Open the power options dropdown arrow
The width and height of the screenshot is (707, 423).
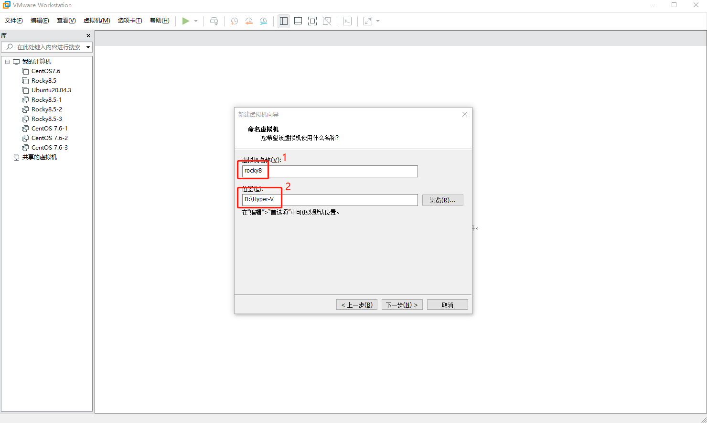click(x=196, y=21)
